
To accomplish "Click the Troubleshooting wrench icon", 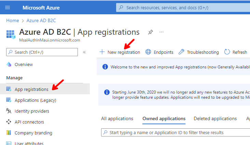I will (181, 52).
